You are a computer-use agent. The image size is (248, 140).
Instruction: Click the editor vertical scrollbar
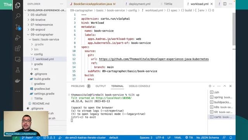tap(234, 29)
